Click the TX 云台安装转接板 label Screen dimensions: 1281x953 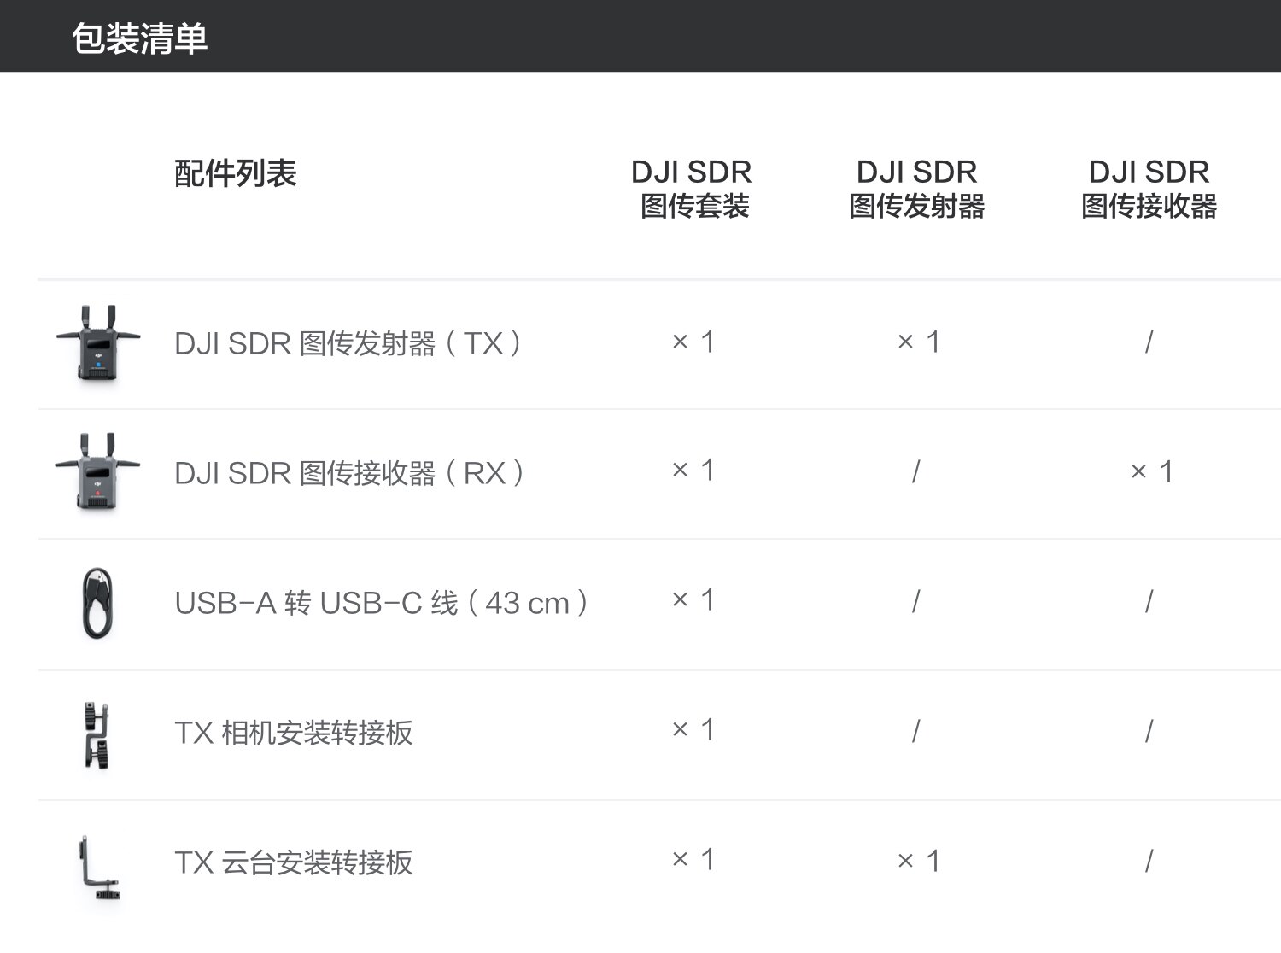tap(294, 862)
